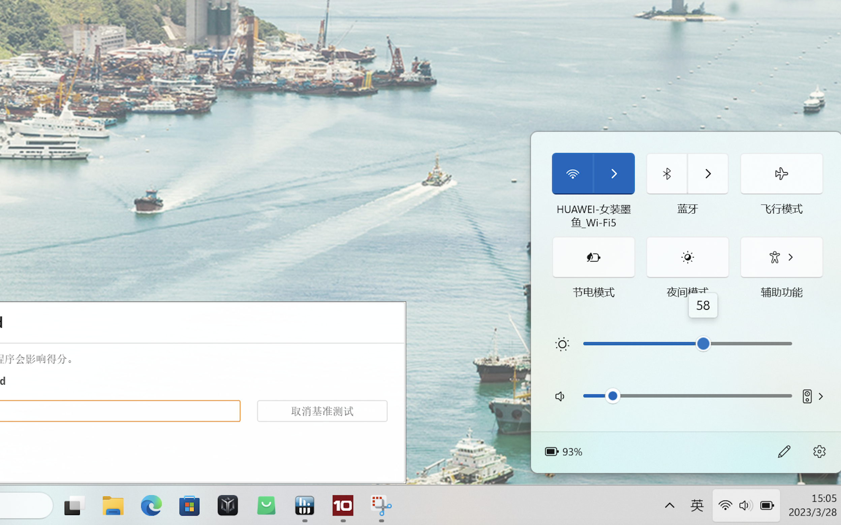
Task: Open the clock and date flyout
Action: point(812,505)
